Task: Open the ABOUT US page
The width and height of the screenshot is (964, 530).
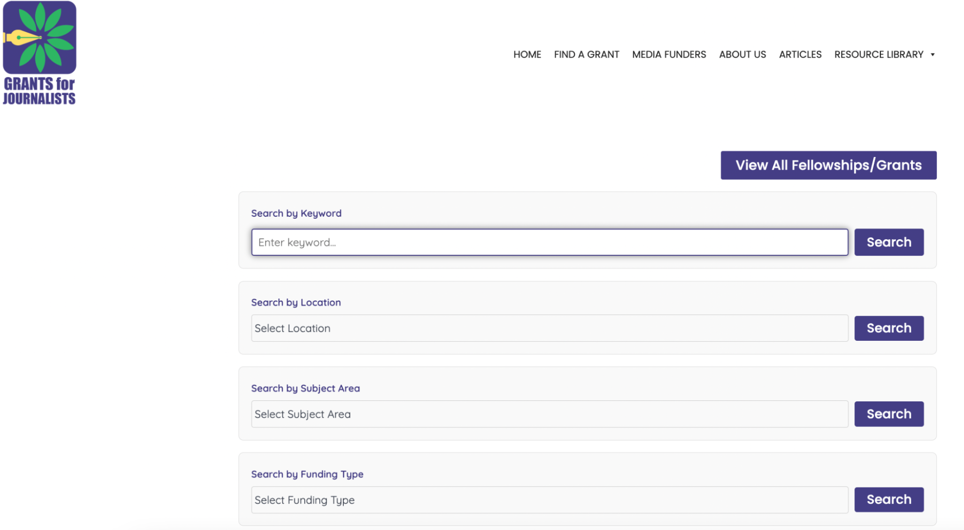Action: 742,54
